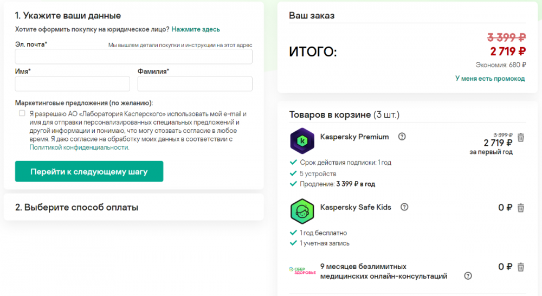This screenshot has height=296, width=542.
Task: Expand "У меня есть промокод" field
Action: (x=490, y=79)
